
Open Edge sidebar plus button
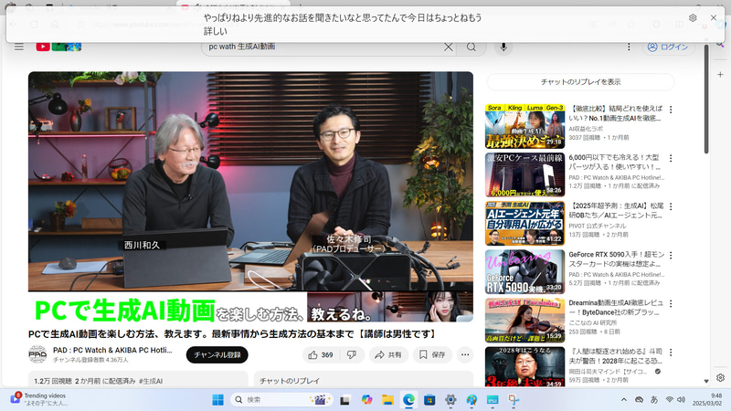(x=720, y=75)
